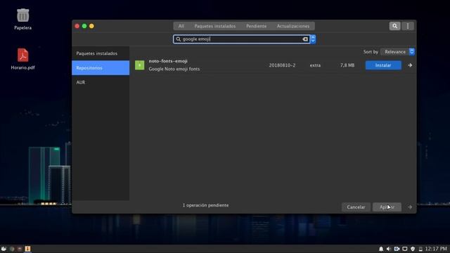
Task: Open the volume control in tray
Action: click(389, 249)
